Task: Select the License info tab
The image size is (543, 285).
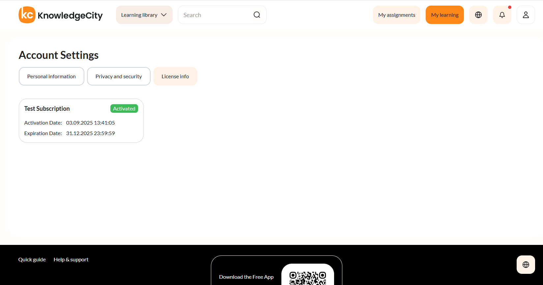Action: [175, 76]
